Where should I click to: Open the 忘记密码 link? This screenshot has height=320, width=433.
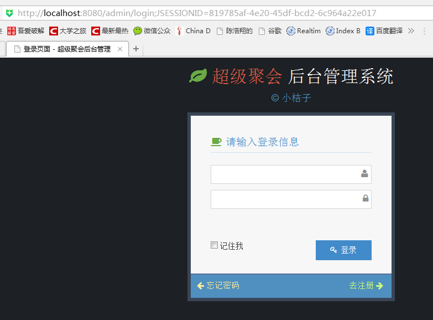pos(218,286)
